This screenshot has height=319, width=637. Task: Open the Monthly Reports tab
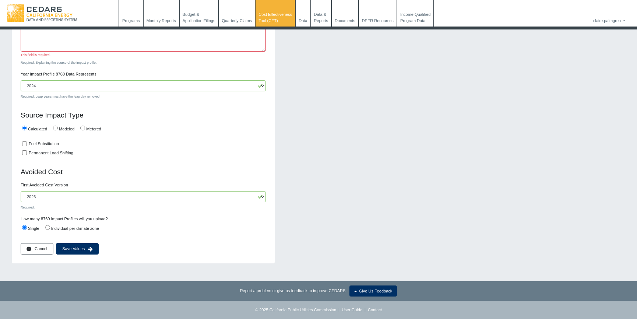coord(161,21)
